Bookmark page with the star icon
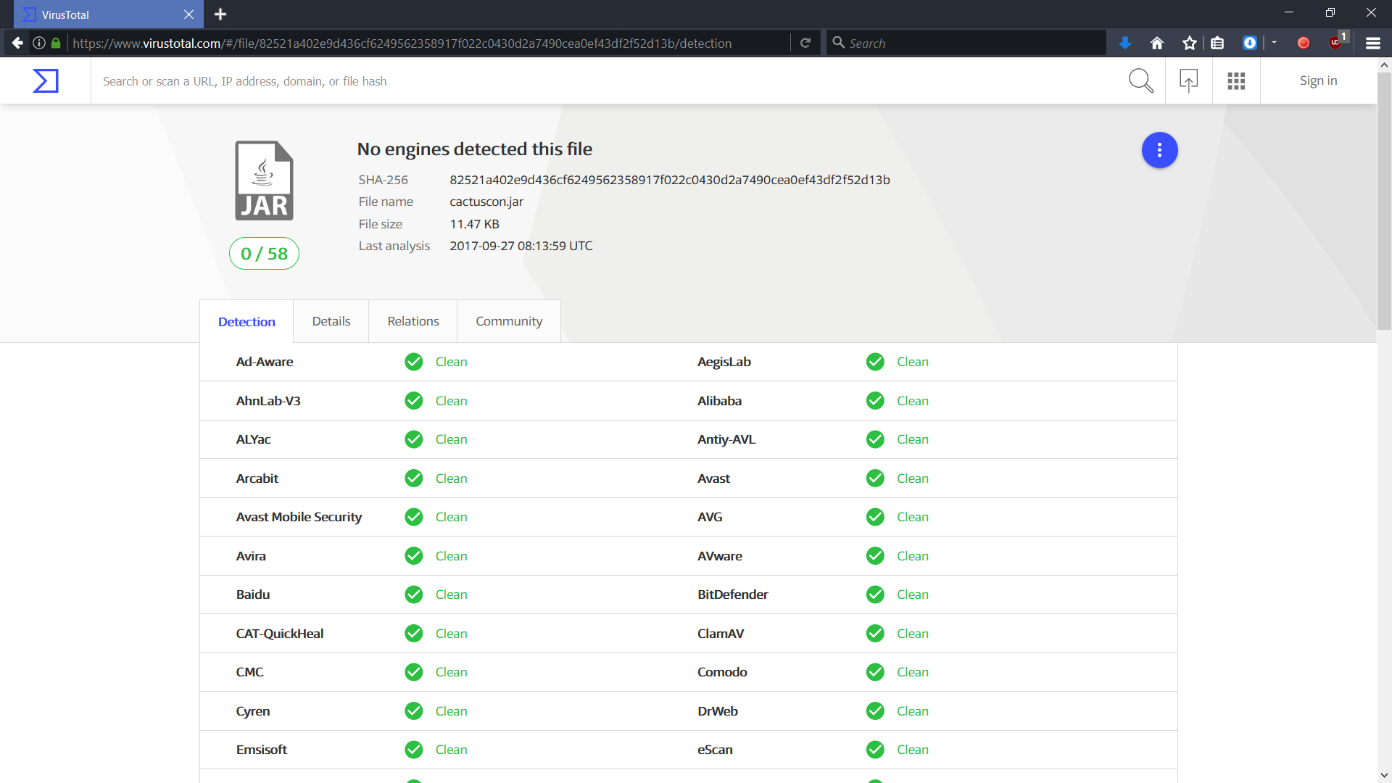Screen dimensions: 1392x783 [1189, 43]
